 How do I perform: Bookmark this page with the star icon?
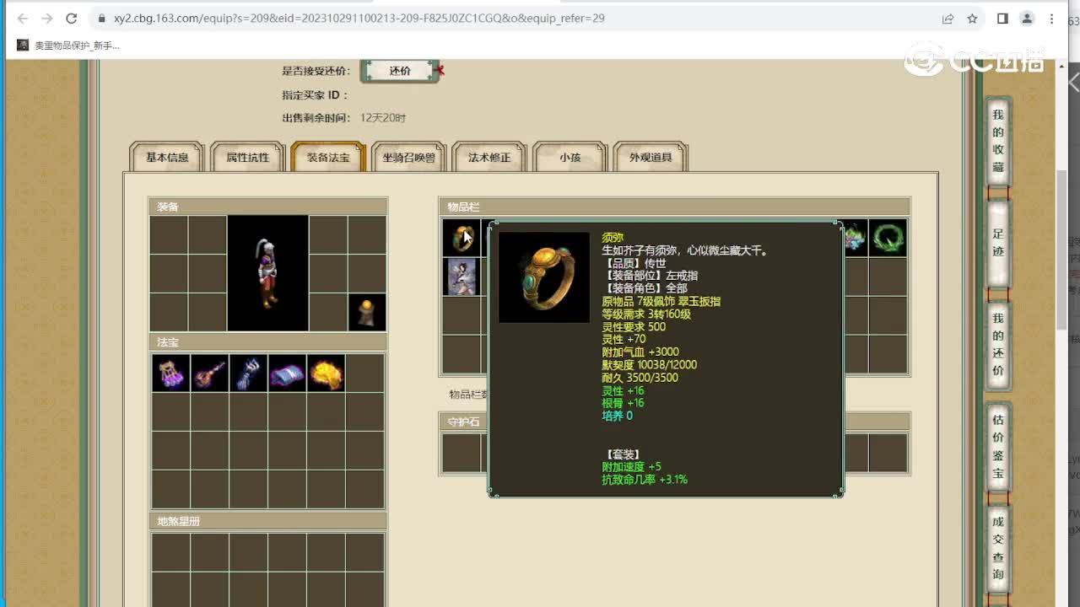pos(972,19)
